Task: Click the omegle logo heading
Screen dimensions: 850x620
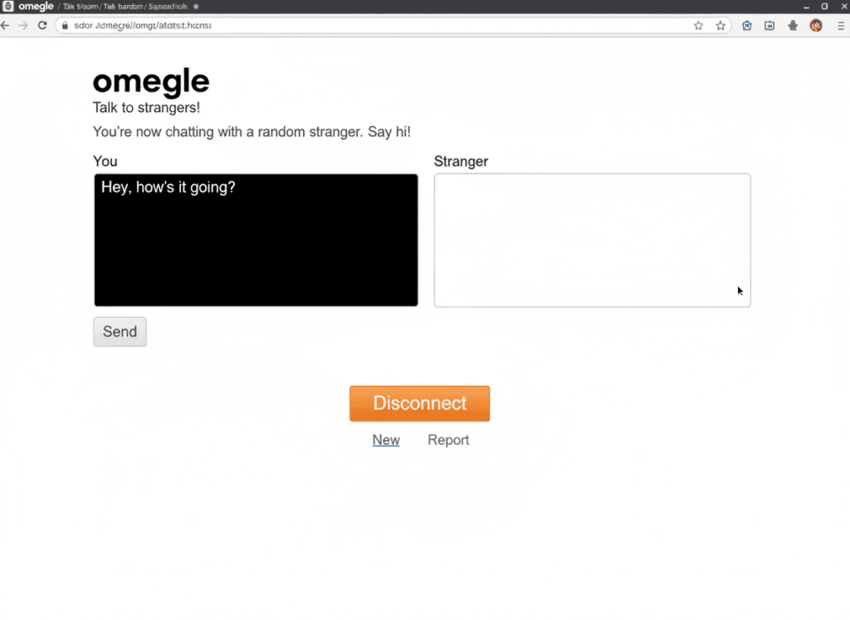Action: 150,81
